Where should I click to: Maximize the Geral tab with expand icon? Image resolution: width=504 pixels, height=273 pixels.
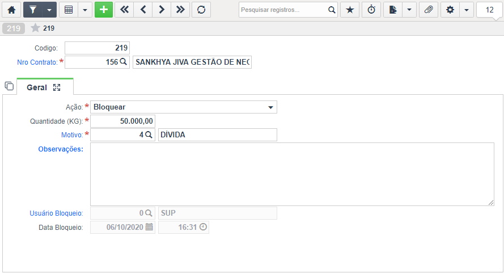click(57, 87)
